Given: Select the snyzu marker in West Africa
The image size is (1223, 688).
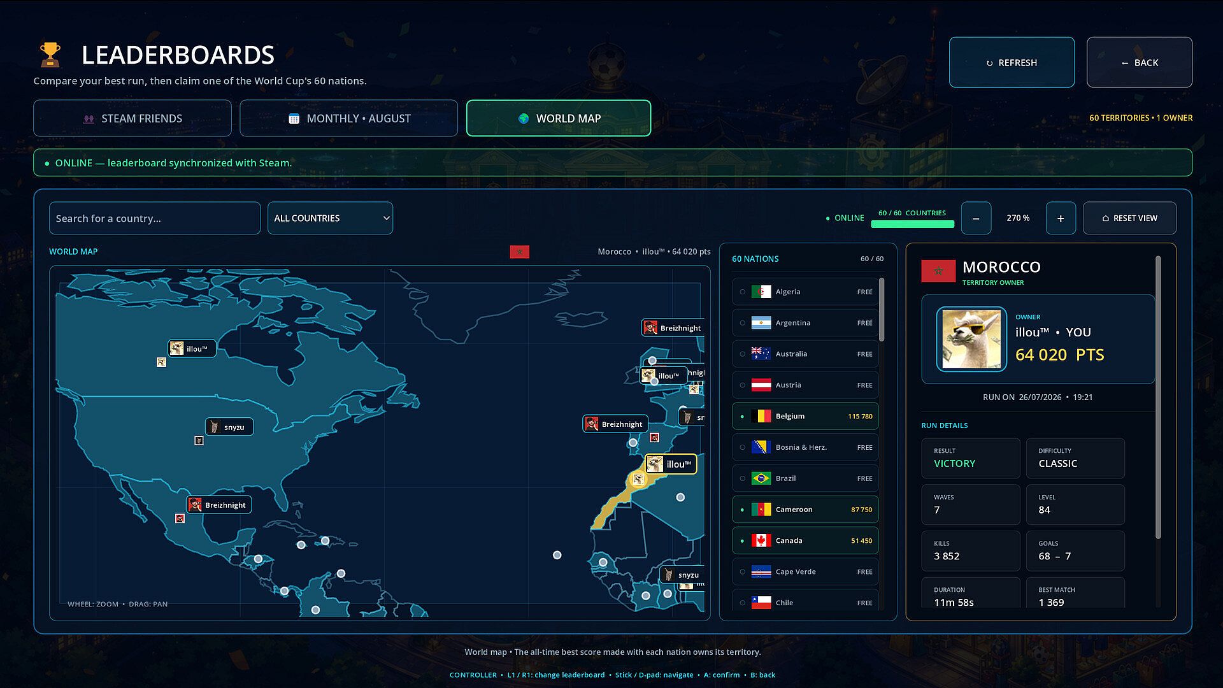Looking at the screenshot, I should (x=682, y=575).
